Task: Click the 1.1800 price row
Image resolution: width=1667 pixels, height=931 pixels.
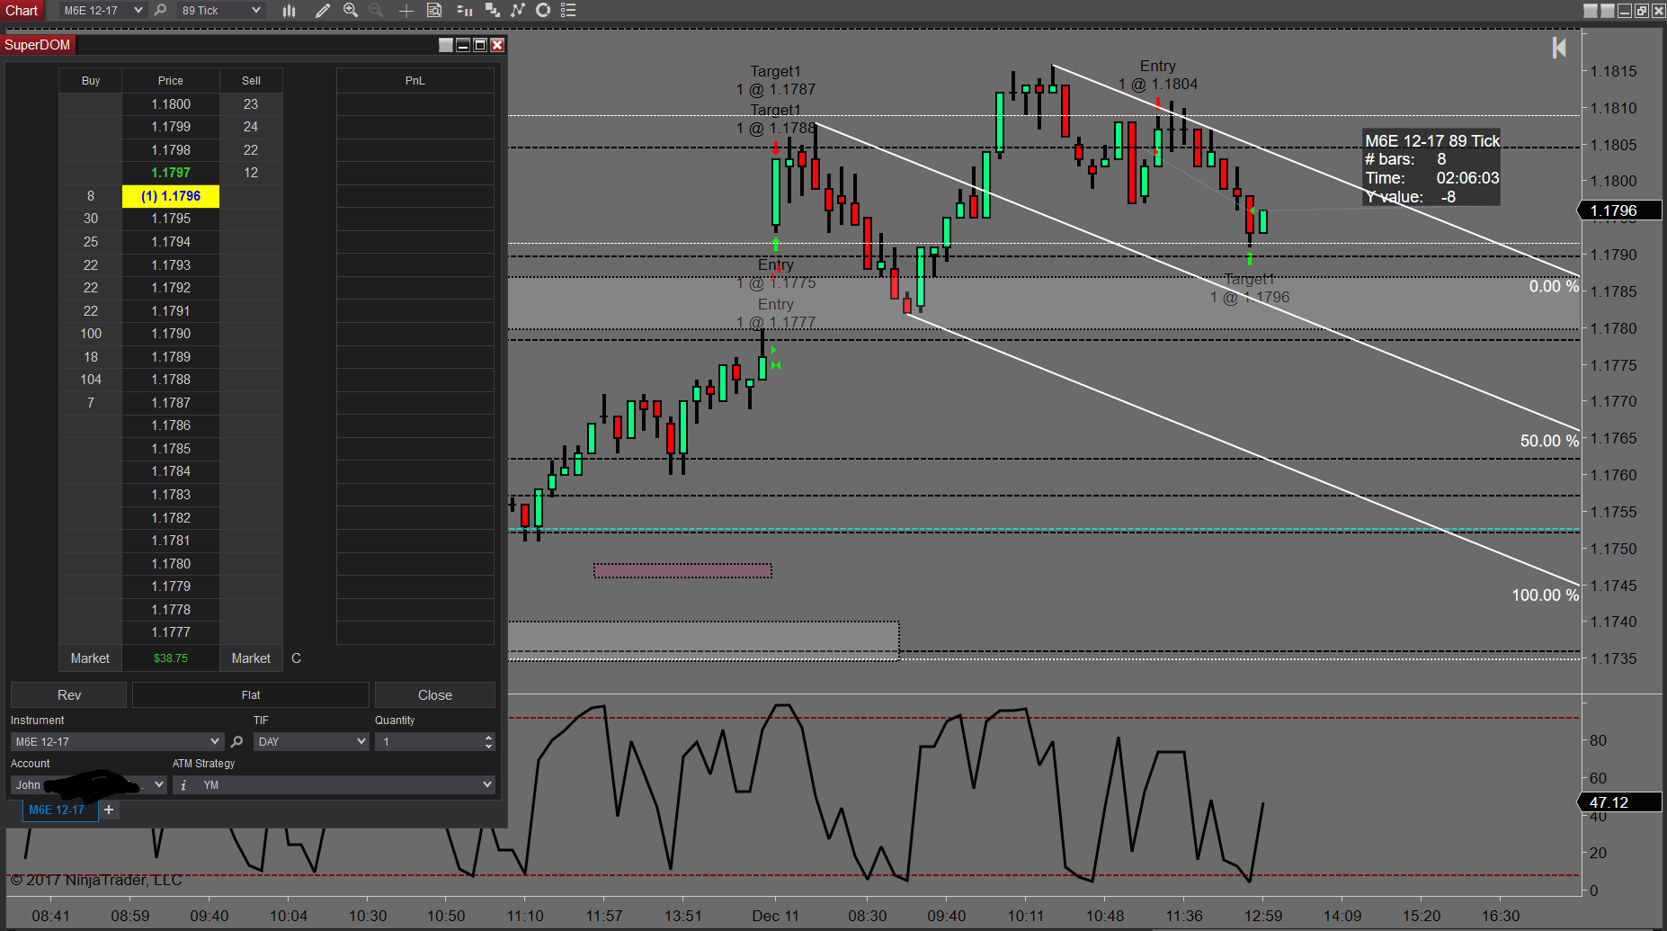Action: coord(171,104)
